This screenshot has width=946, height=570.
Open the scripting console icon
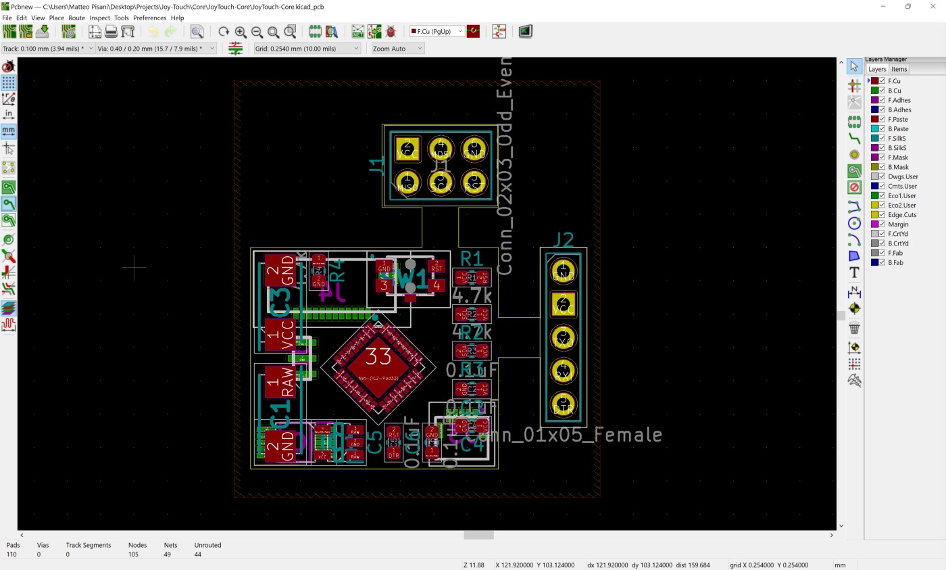click(525, 32)
